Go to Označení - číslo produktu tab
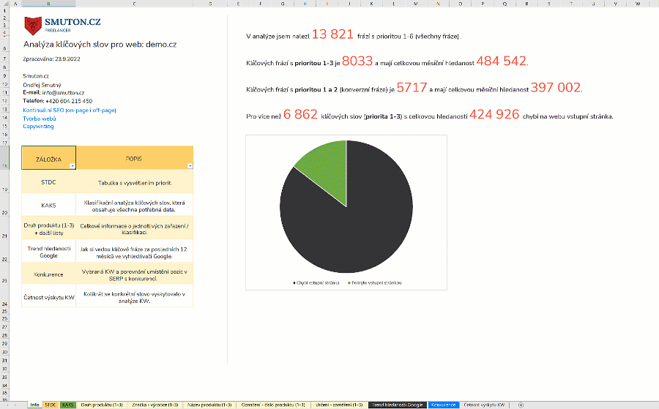Viewport: 659px width, 409px height. (273, 405)
